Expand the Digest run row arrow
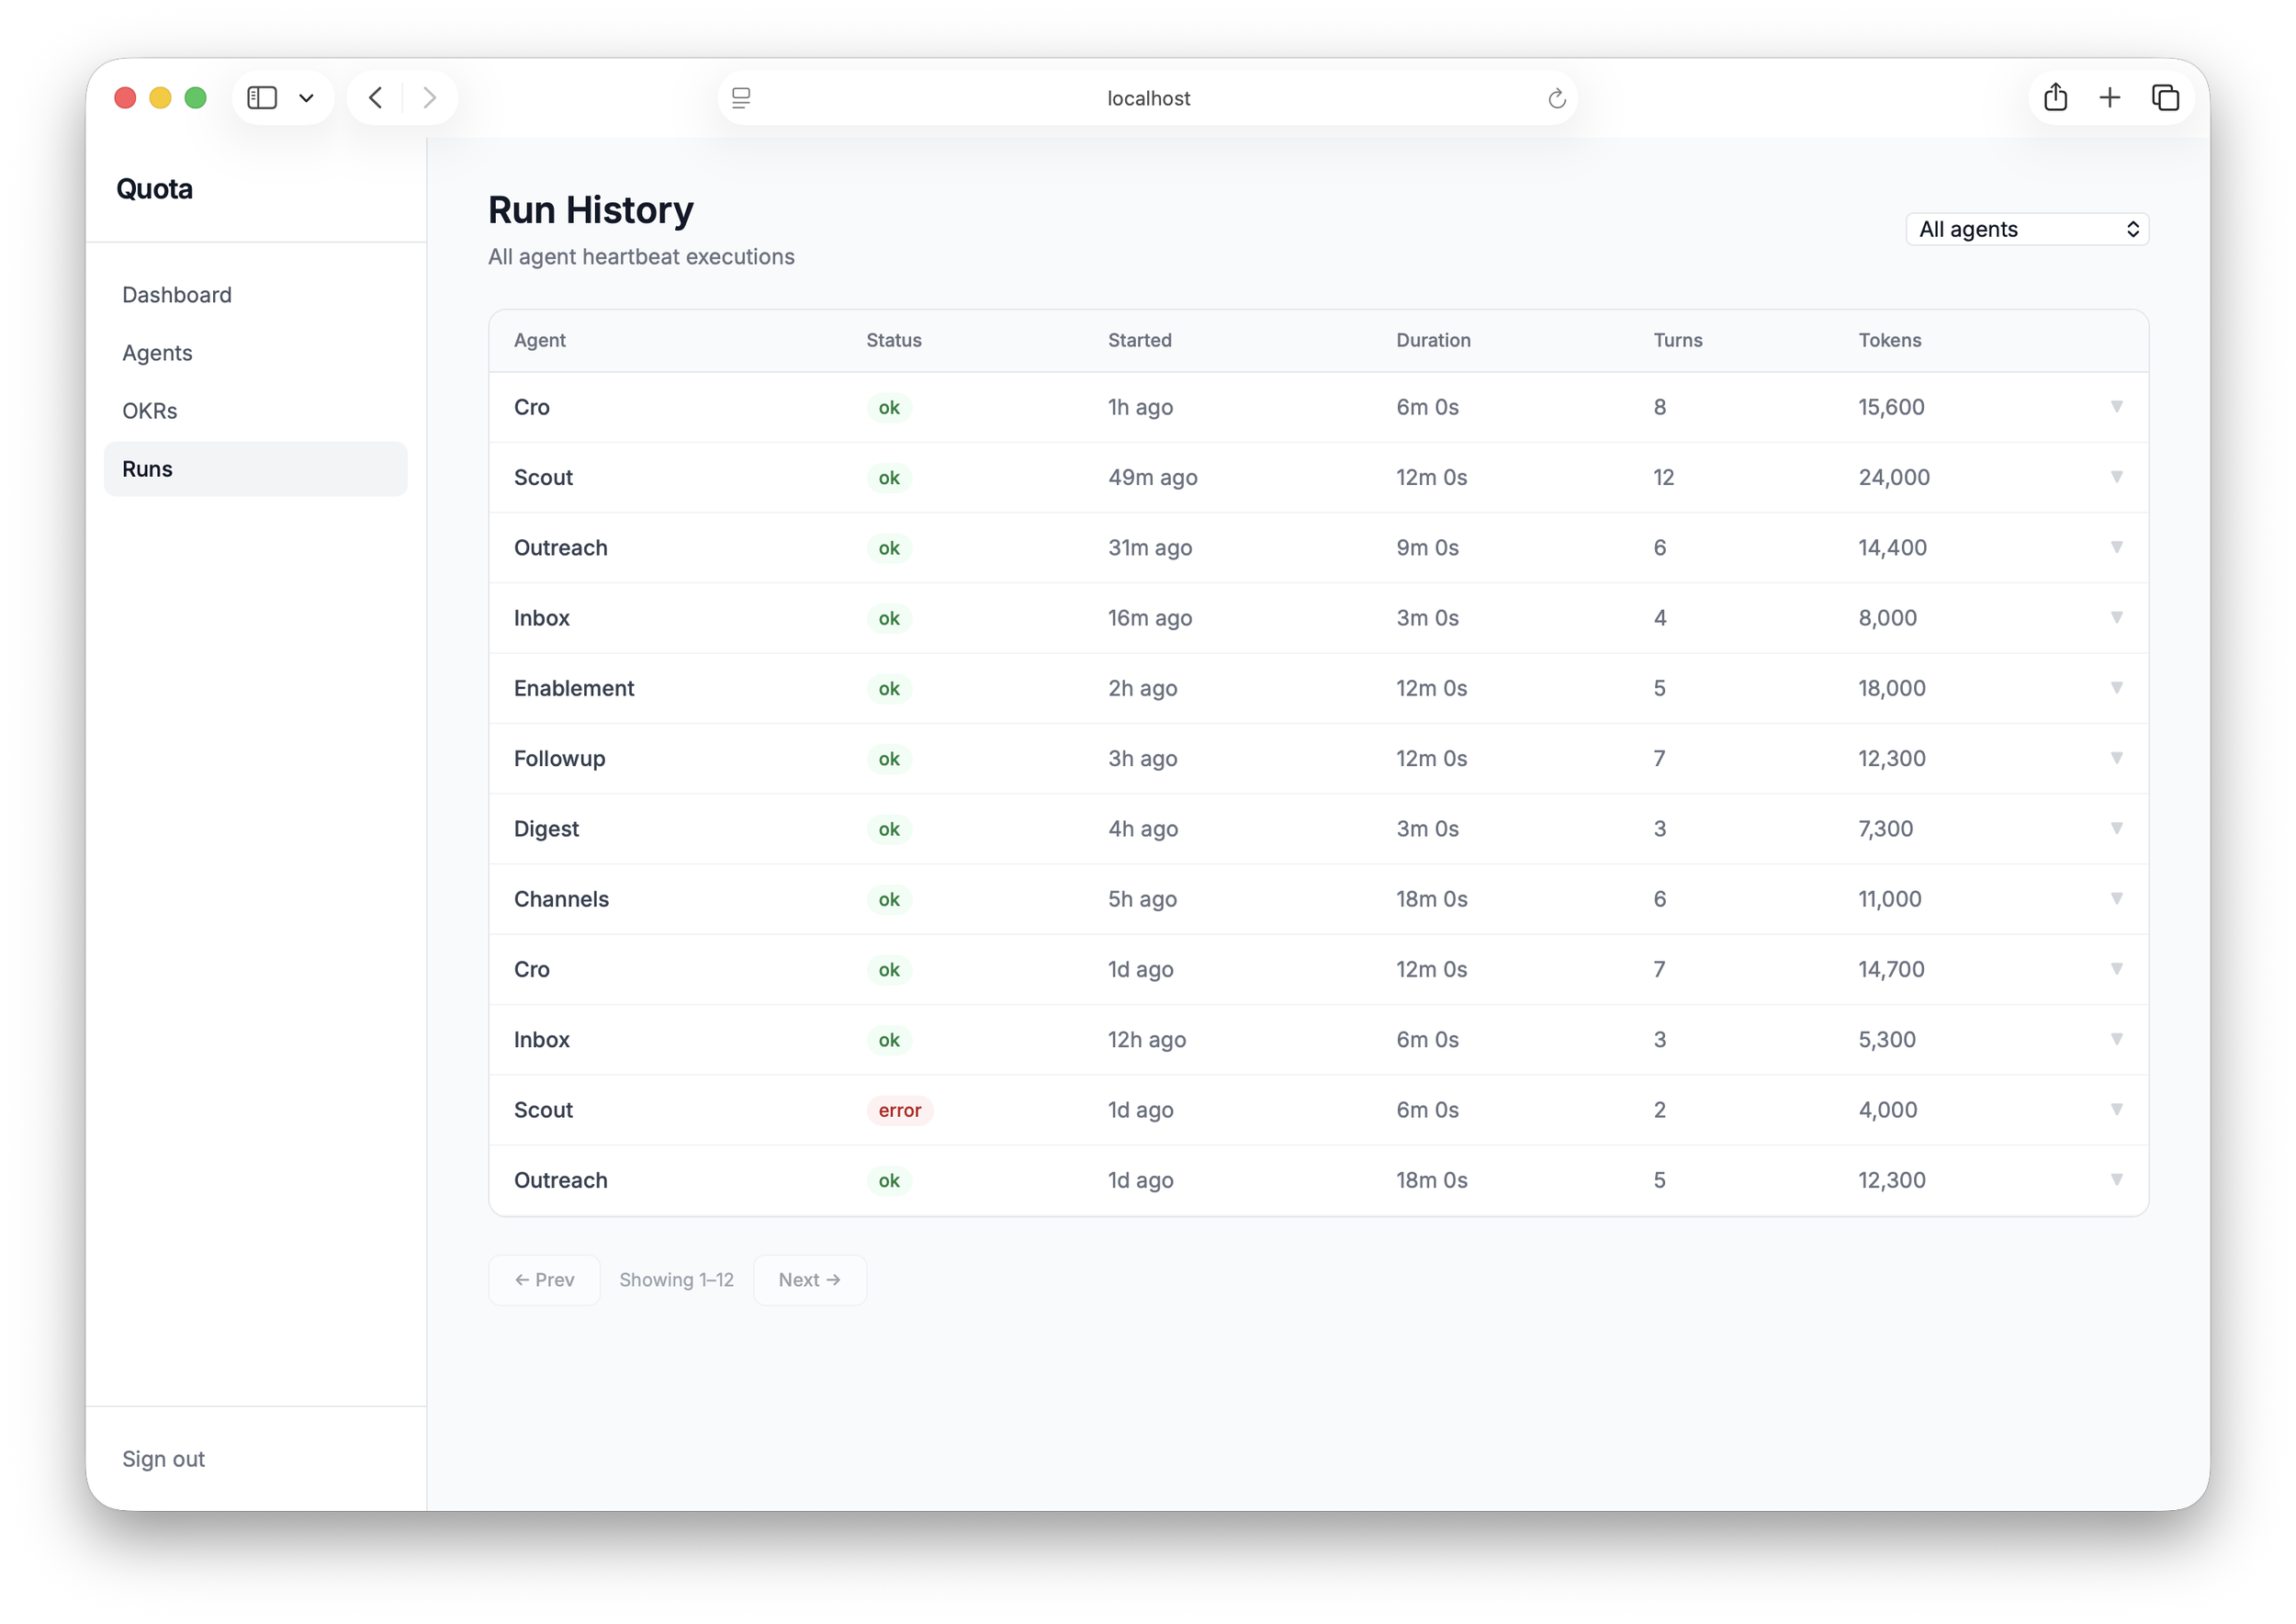 pyautogui.click(x=2116, y=828)
